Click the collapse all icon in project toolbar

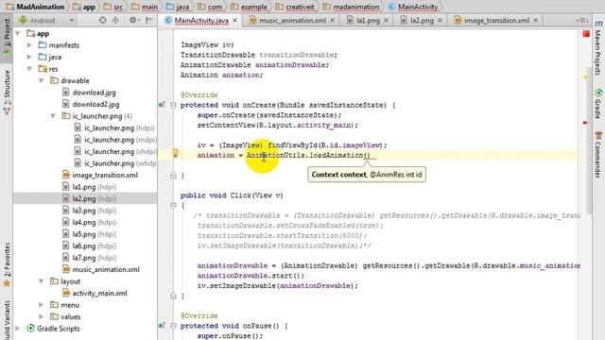coord(115,20)
